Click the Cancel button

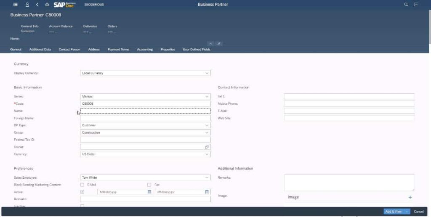coord(419,212)
